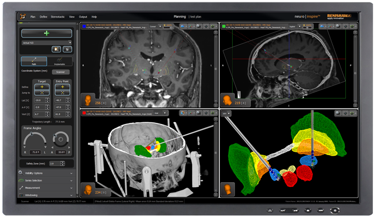Open the Help menu
375x217 pixels.
tap(94, 17)
